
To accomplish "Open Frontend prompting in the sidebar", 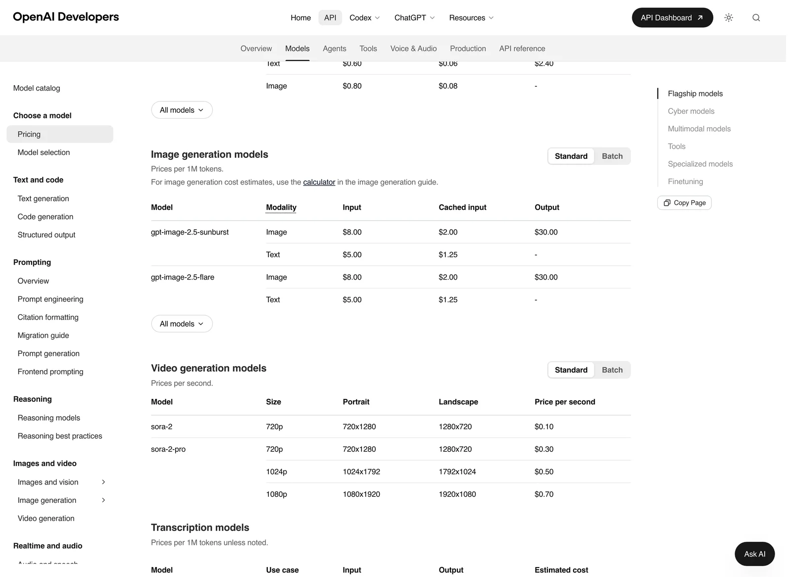I will coord(50,372).
